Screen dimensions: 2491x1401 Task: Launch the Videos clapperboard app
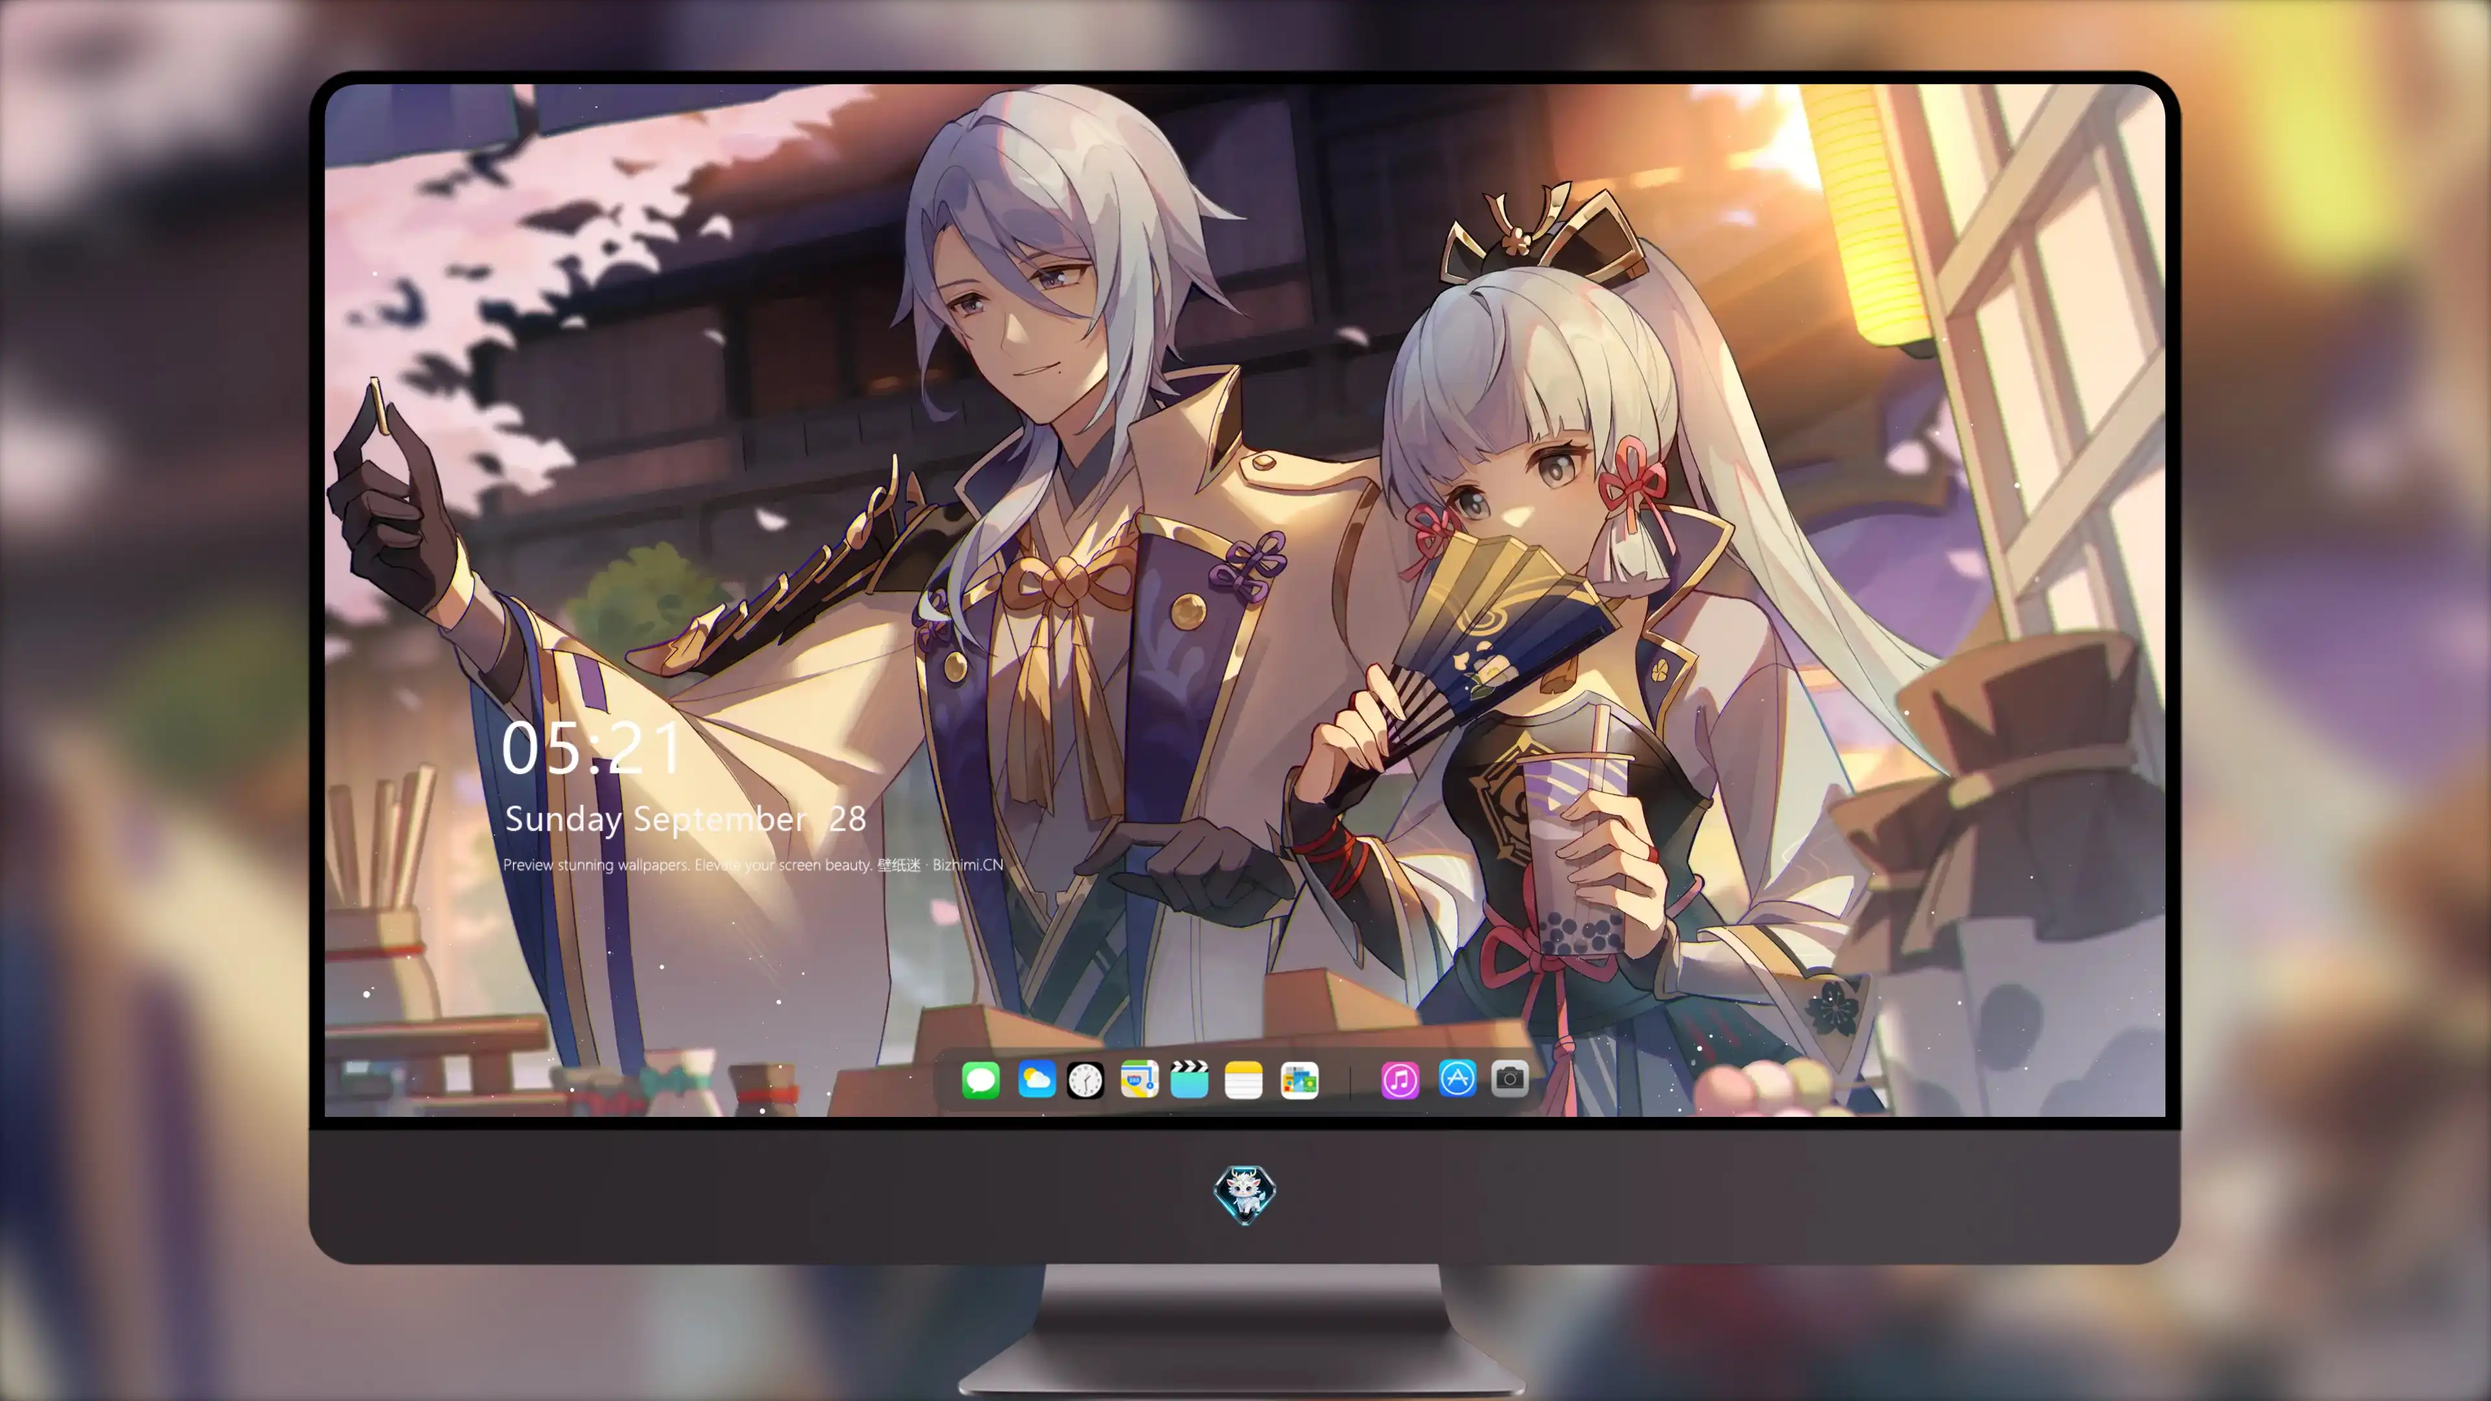tap(1190, 1079)
